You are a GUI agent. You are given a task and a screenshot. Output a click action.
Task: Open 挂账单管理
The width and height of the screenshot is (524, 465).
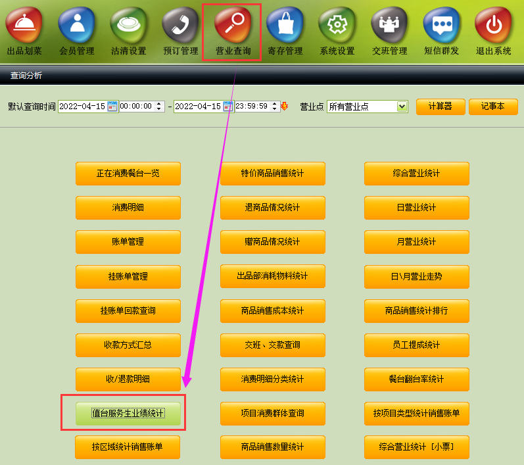click(x=128, y=276)
